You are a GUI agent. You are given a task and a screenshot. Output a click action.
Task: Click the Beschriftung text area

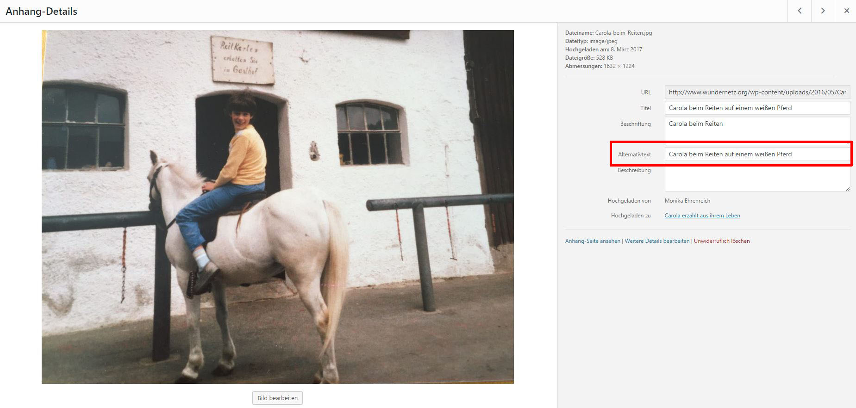point(757,130)
